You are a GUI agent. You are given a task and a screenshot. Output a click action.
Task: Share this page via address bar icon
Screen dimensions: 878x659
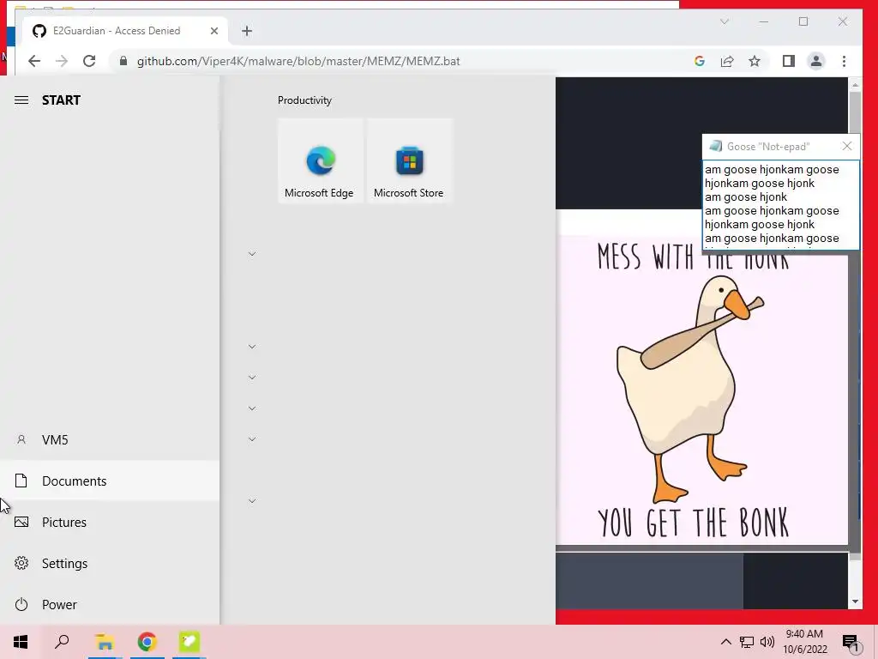coord(727,61)
